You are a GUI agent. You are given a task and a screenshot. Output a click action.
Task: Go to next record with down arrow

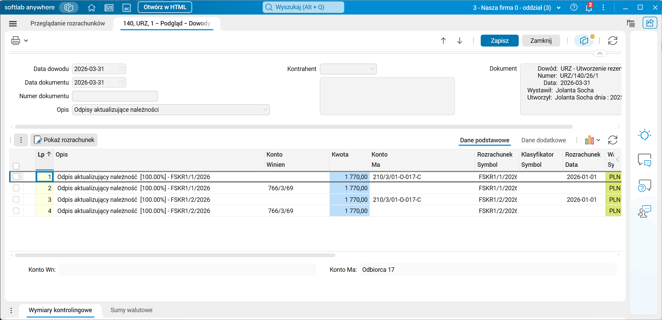(460, 41)
